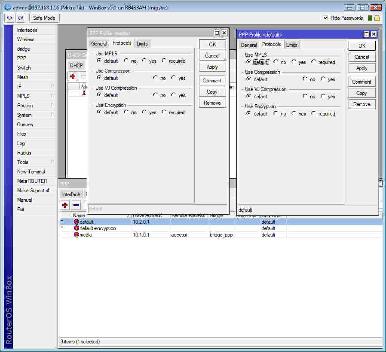Set Use VJ Compression to yes, media profile
386x352 pixels.
[x=174, y=95]
